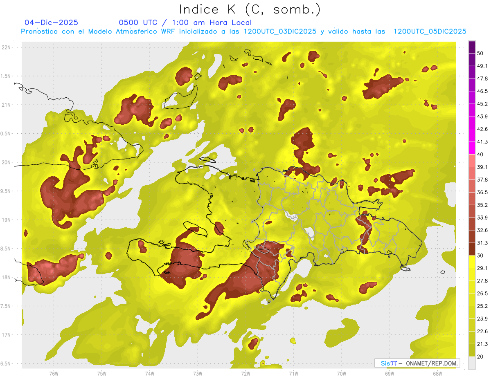The height and width of the screenshot is (379, 491).
Task: Pick the bright yellow swatch below legend value 30
Action: pos(472,262)
